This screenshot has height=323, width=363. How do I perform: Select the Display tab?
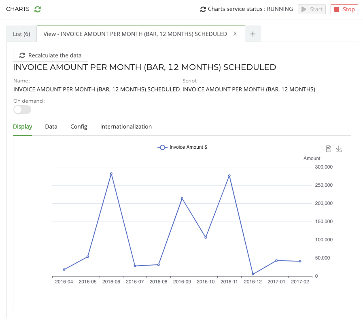pyautogui.click(x=23, y=127)
